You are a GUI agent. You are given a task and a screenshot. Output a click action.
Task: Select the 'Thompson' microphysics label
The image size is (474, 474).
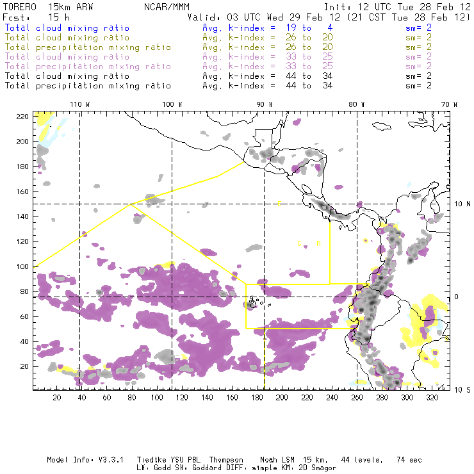coord(226,460)
